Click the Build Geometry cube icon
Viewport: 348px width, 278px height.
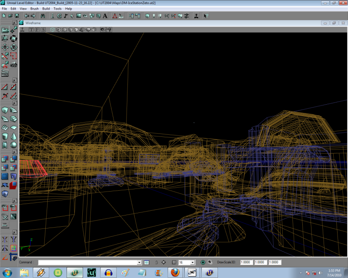point(147,16)
